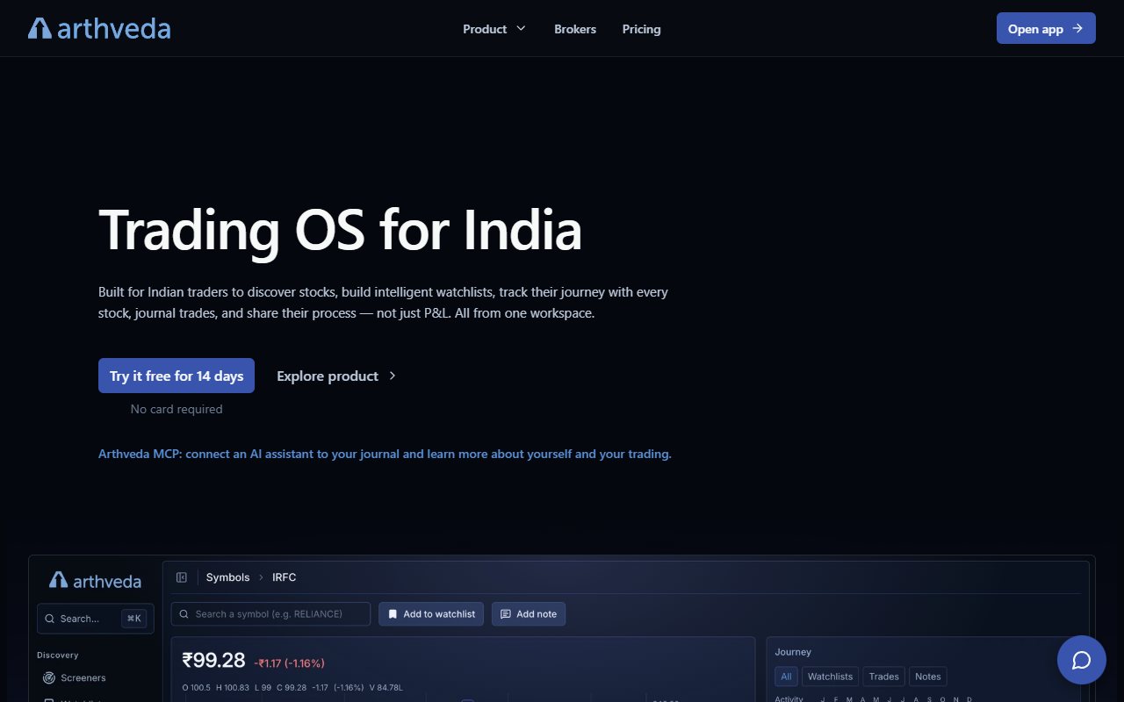Switch to the Notes tab in Journey

[927, 677]
